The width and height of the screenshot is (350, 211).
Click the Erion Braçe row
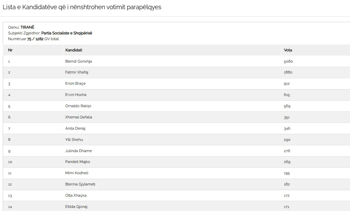point(176,84)
